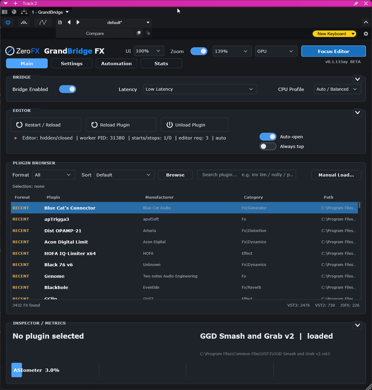Click the Plugin column header
Viewport: 372px width, 390px height.
53,197
